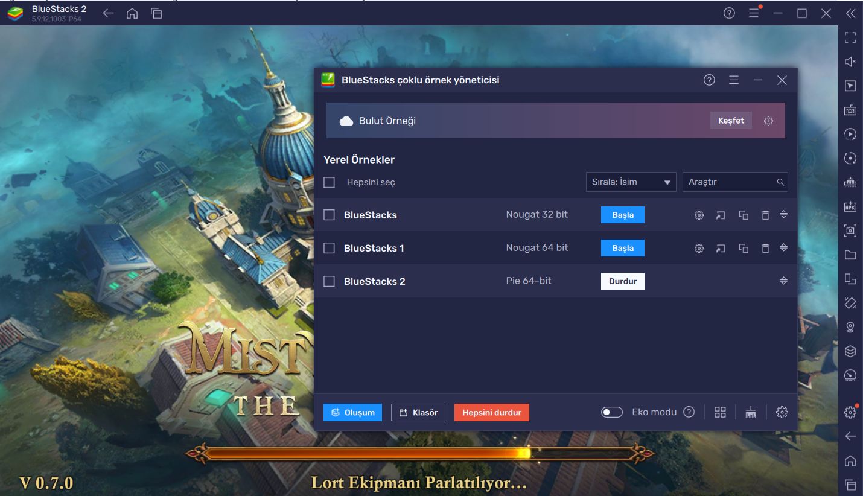The height and width of the screenshot is (496, 863).
Task: Toggle Eko modu switch
Action: point(612,412)
